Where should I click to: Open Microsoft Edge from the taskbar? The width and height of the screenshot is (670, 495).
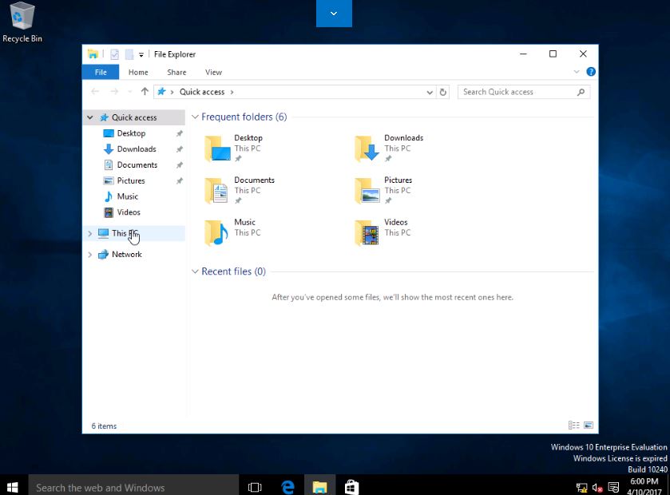(287, 487)
